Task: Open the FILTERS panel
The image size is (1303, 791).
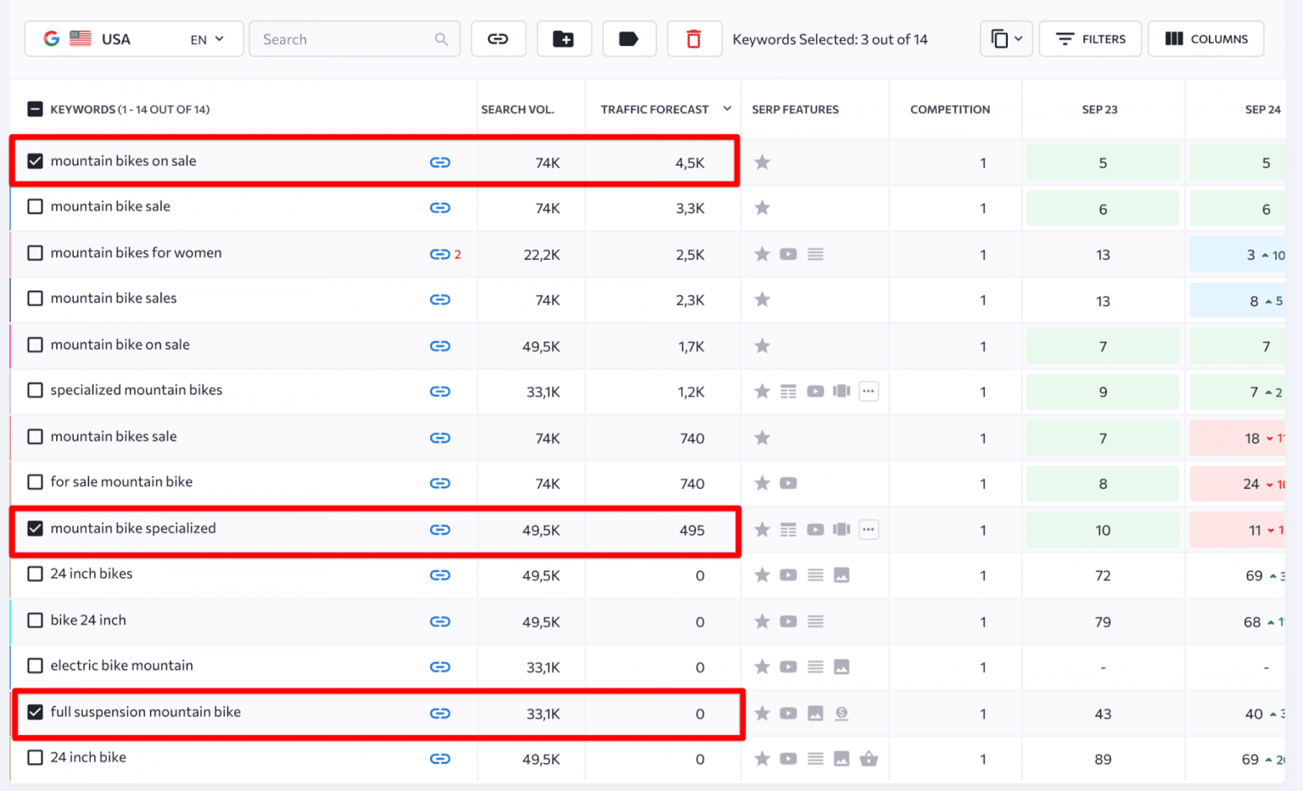Action: (1090, 38)
